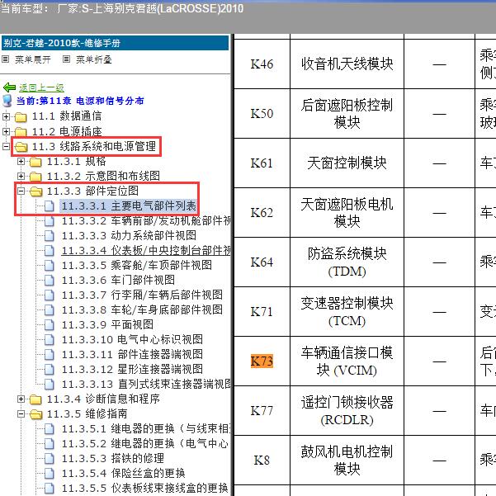Click document icon beside 11.3.3.9 平面视图
The height and width of the screenshot is (496, 496).
pos(50,324)
